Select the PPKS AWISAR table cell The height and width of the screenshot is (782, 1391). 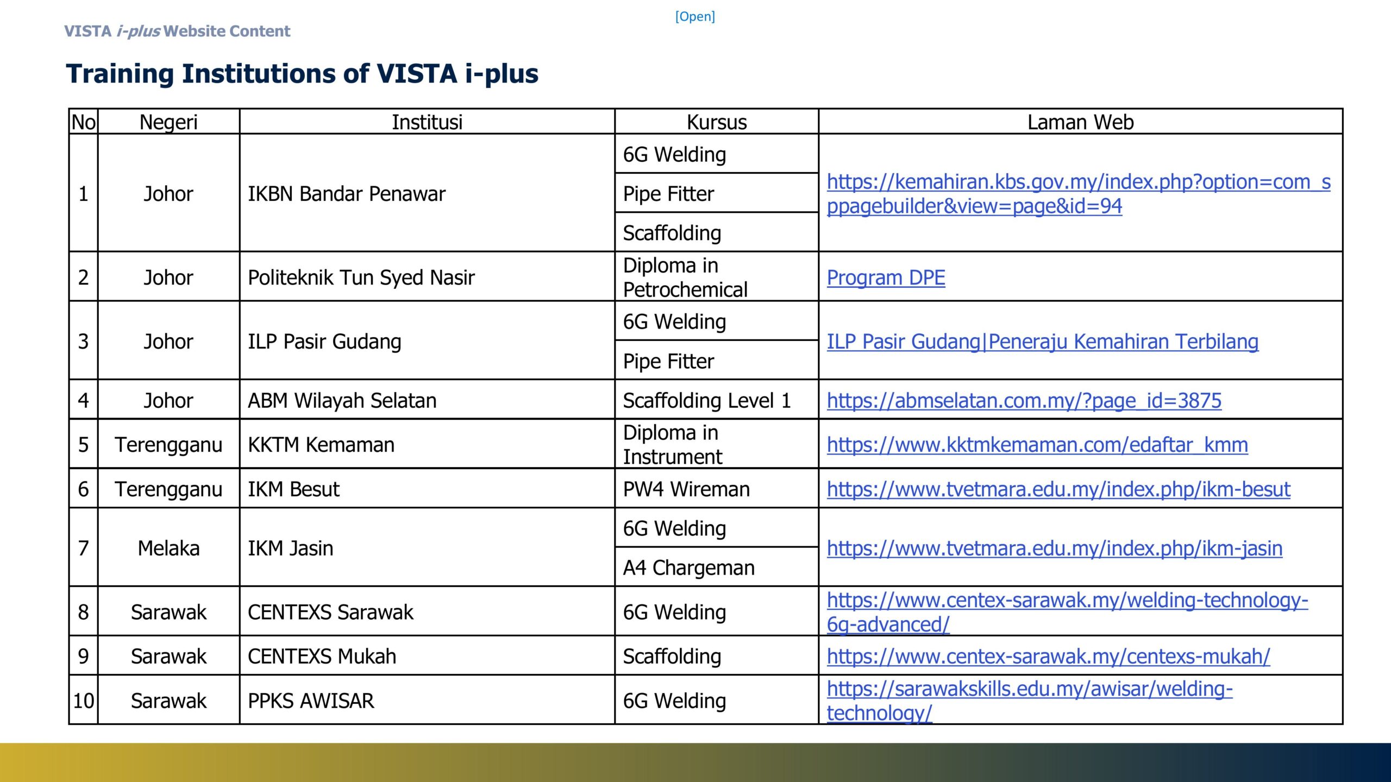click(x=309, y=701)
